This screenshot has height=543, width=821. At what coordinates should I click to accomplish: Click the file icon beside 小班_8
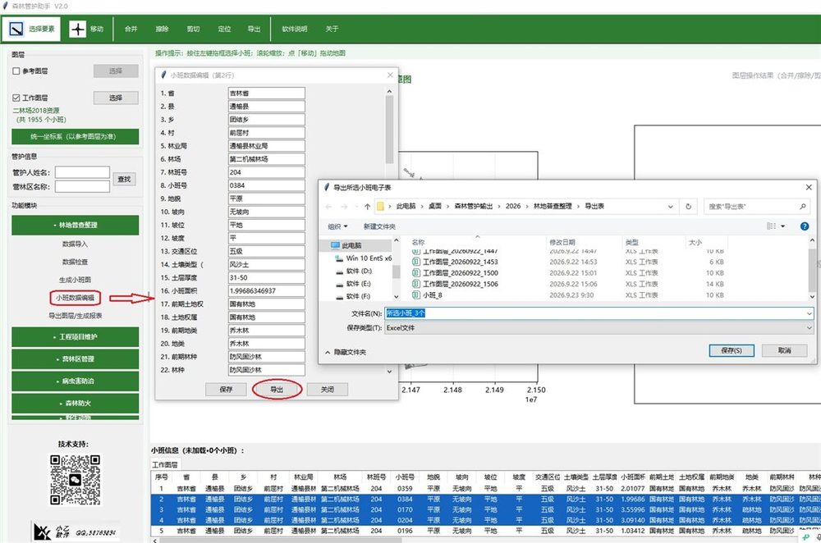tap(416, 295)
